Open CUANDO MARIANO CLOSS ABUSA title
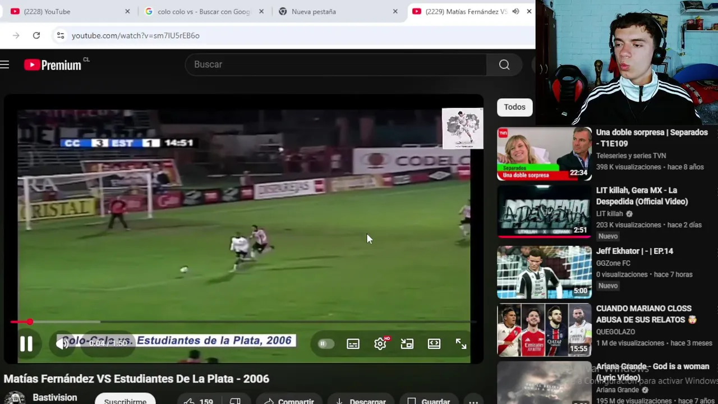 coord(646,314)
